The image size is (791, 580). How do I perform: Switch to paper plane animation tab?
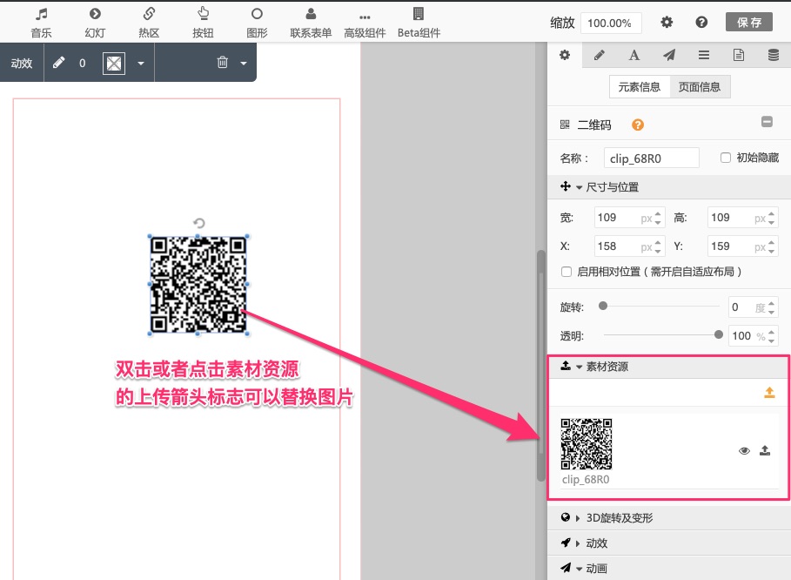pyautogui.click(x=669, y=55)
